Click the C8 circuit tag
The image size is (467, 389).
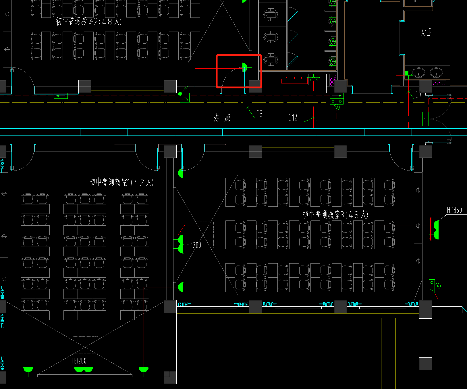coord(259,114)
